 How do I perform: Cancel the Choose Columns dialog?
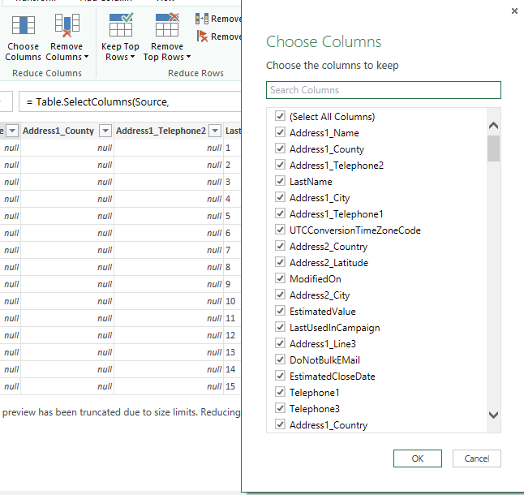(476, 458)
